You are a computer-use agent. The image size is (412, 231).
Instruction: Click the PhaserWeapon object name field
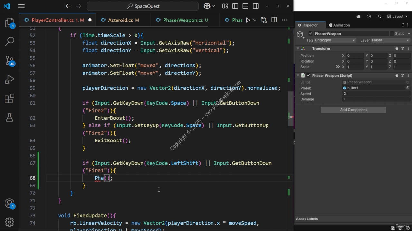[x=351, y=34]
